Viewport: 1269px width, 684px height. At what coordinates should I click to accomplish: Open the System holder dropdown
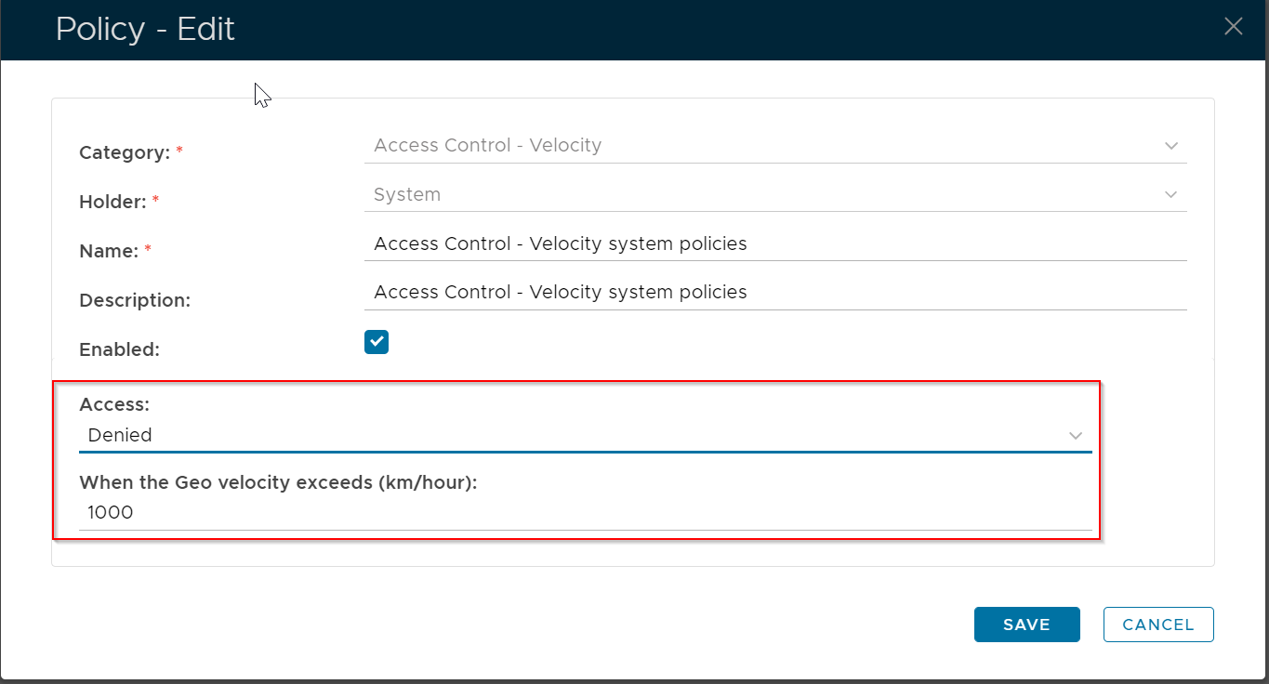[762, 195]
